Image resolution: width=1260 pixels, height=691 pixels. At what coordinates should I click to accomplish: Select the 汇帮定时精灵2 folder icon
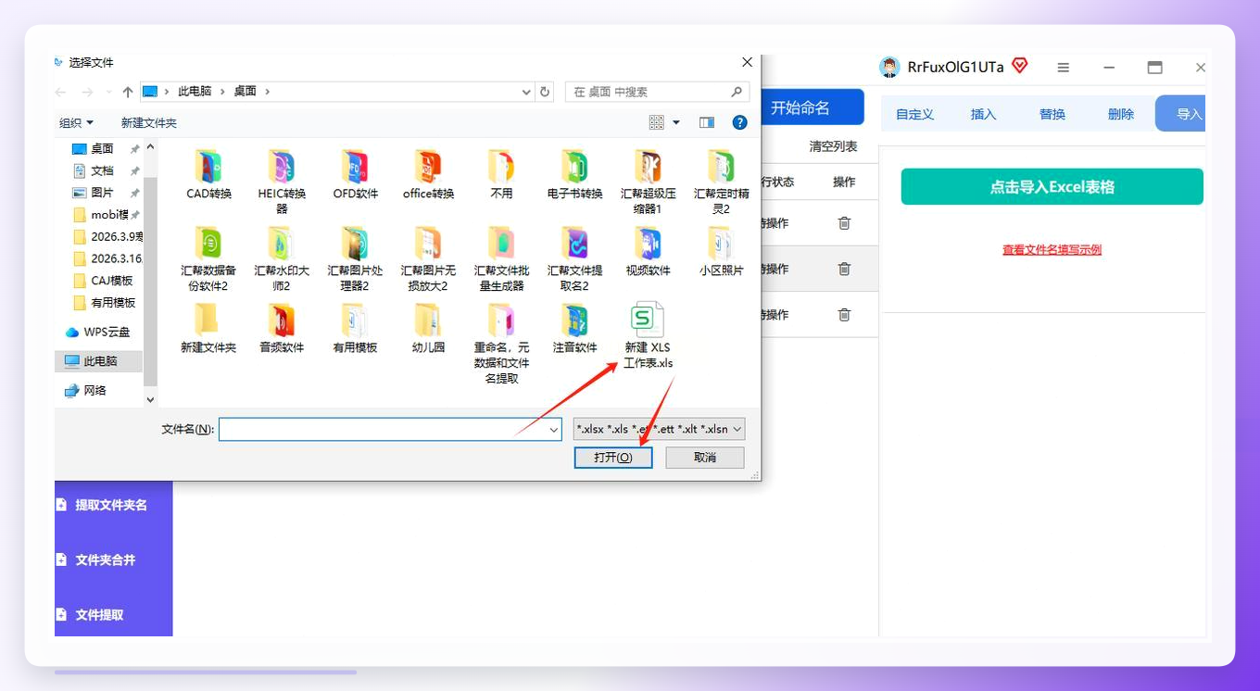pyautogui.click(x=721, y=167)
